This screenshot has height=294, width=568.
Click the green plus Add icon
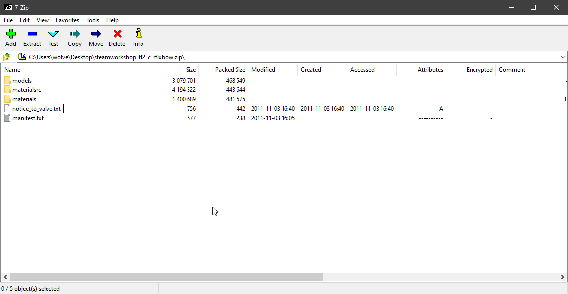click(11, 34)
